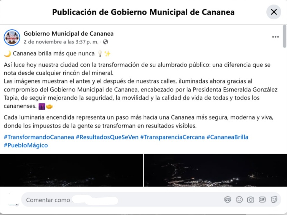Click the Gobierno Municipal de Cananea page name
The height and width of the screenshot is (215, 287).
[68, 34]
